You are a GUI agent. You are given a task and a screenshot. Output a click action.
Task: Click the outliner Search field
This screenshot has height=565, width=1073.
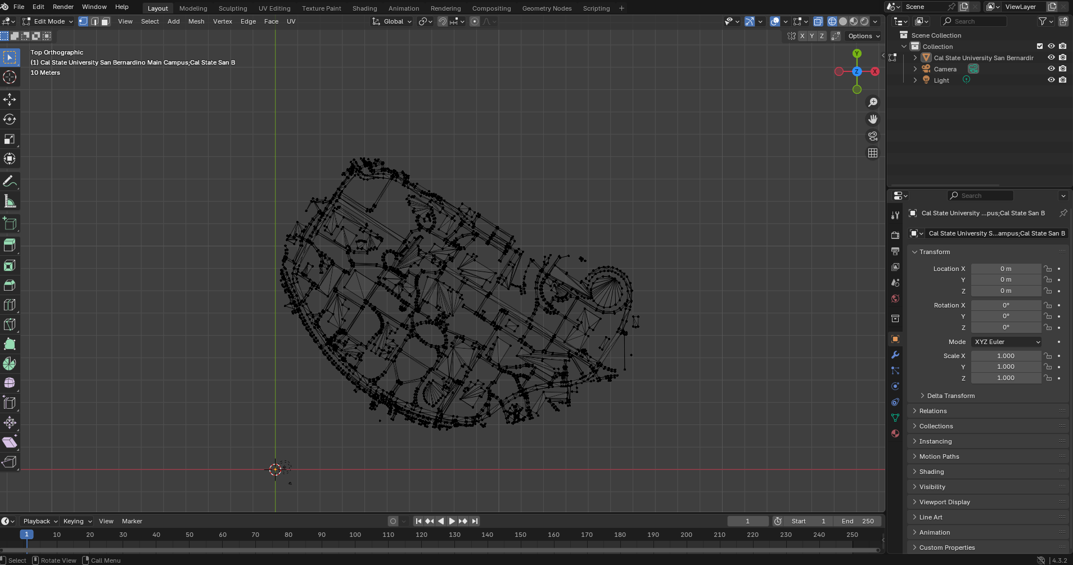(x=974, y=21)
